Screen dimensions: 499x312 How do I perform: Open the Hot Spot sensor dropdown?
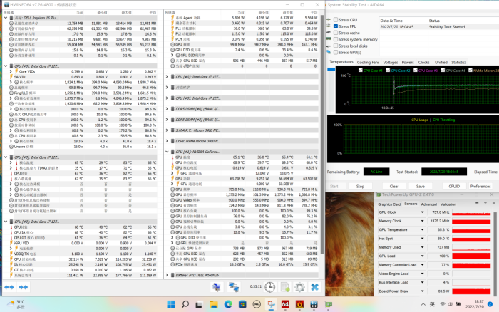423,239
